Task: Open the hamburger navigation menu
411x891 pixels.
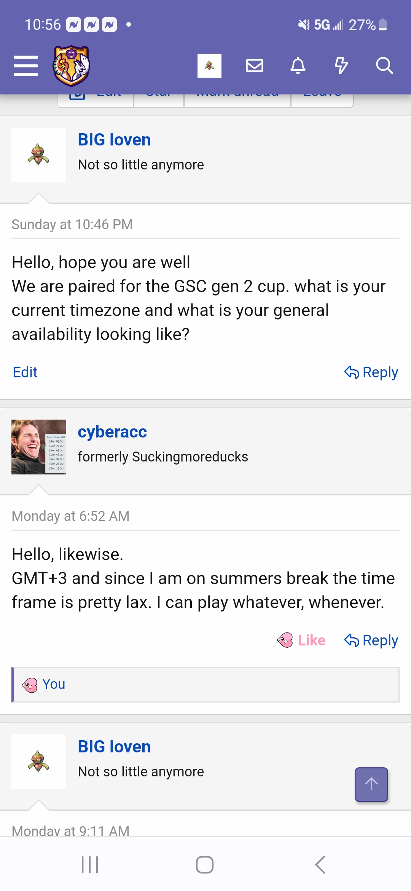Action: coord(25,66)
